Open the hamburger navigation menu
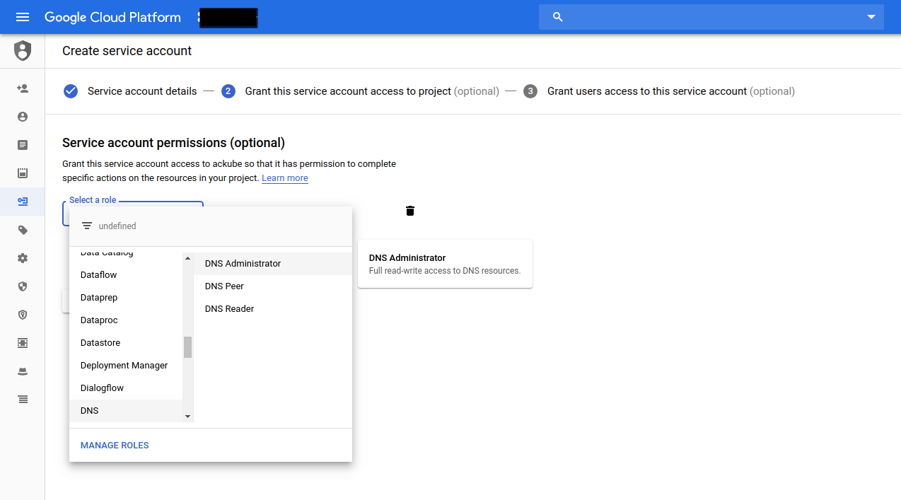The width and height of the screenshot is (901, 500). [23, 17]
